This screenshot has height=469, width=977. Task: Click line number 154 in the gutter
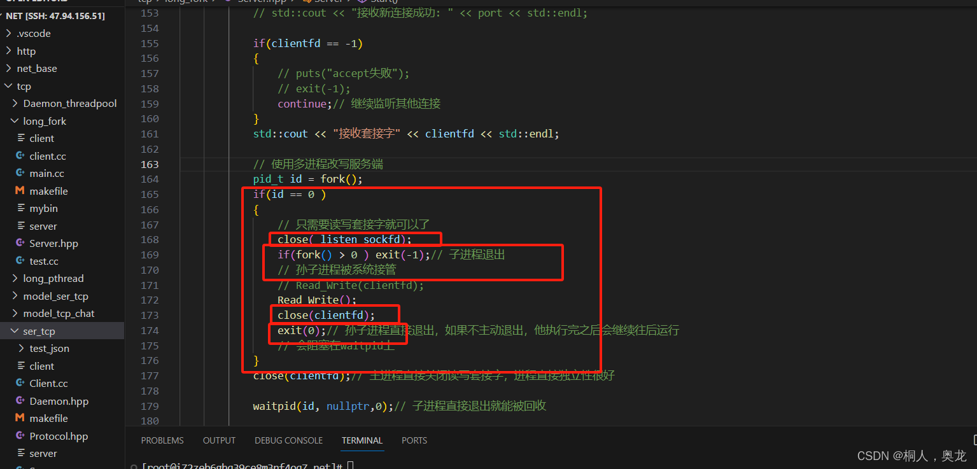click(x=150, y=28)
